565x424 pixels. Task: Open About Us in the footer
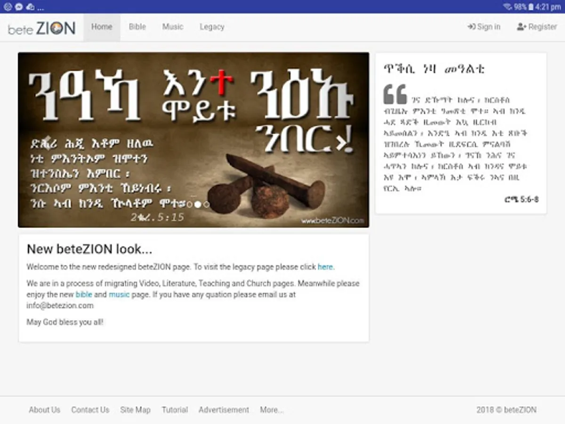pos(45,410)
